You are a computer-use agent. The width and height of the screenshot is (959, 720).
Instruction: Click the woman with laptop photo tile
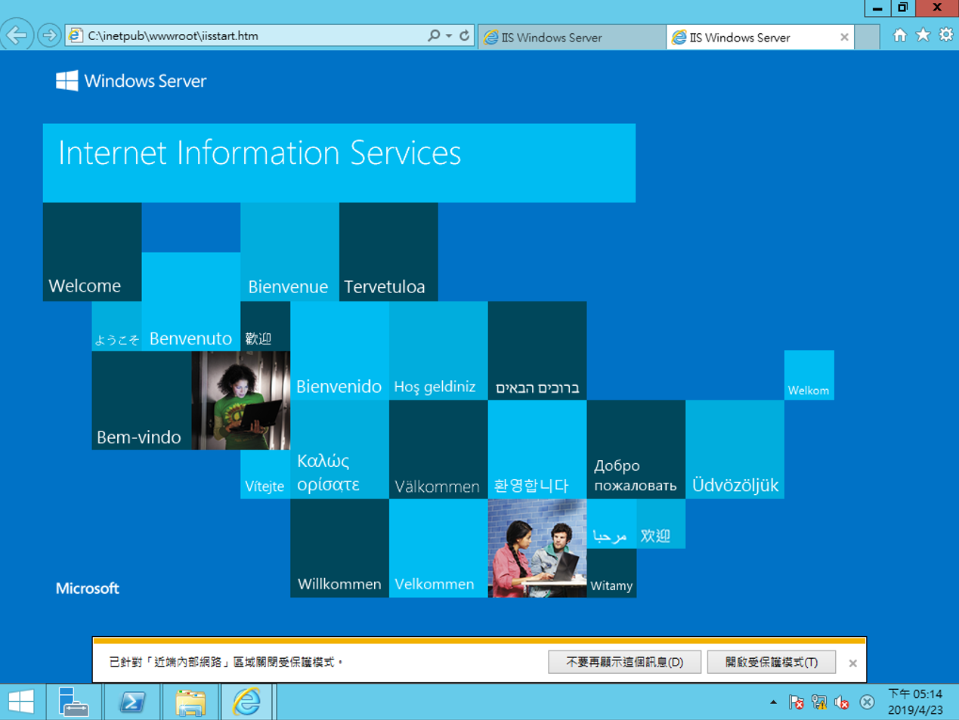point(240,400)
